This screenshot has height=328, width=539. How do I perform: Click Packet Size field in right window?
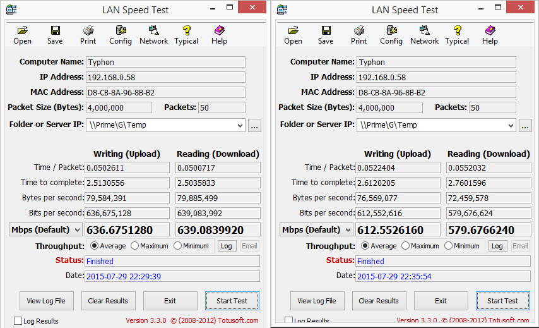[389, 107]
